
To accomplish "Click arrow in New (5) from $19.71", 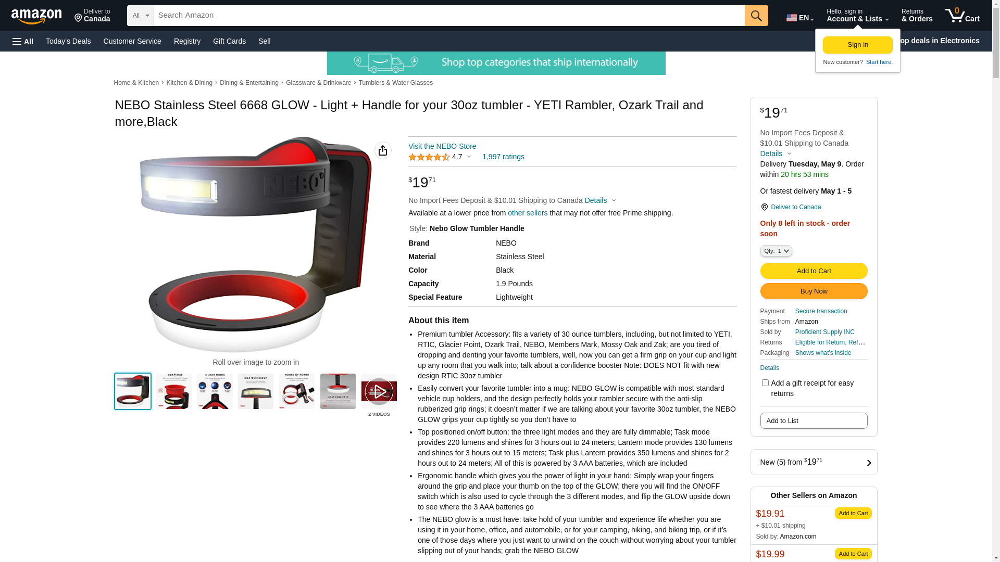I will click(869, 463).
